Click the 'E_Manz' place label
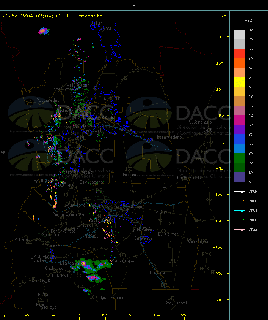 (x=45, y=295)
